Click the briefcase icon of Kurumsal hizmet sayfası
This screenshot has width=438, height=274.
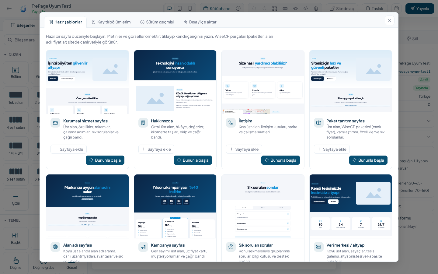tap(55, 123)
